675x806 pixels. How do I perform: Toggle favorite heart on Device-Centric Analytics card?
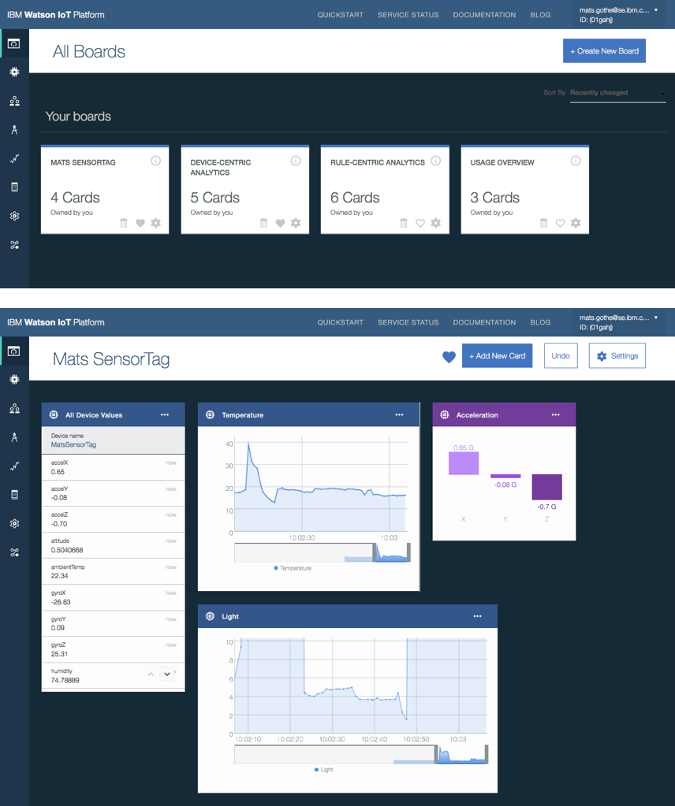(x=280, y=223)
